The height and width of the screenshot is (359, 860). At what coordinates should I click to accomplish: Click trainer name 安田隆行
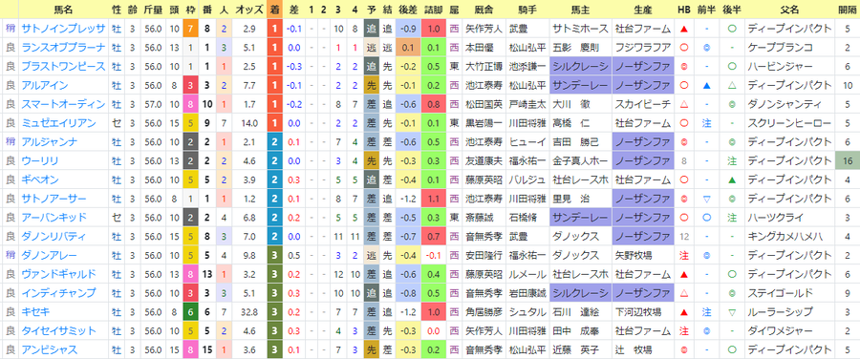point(484,256)
